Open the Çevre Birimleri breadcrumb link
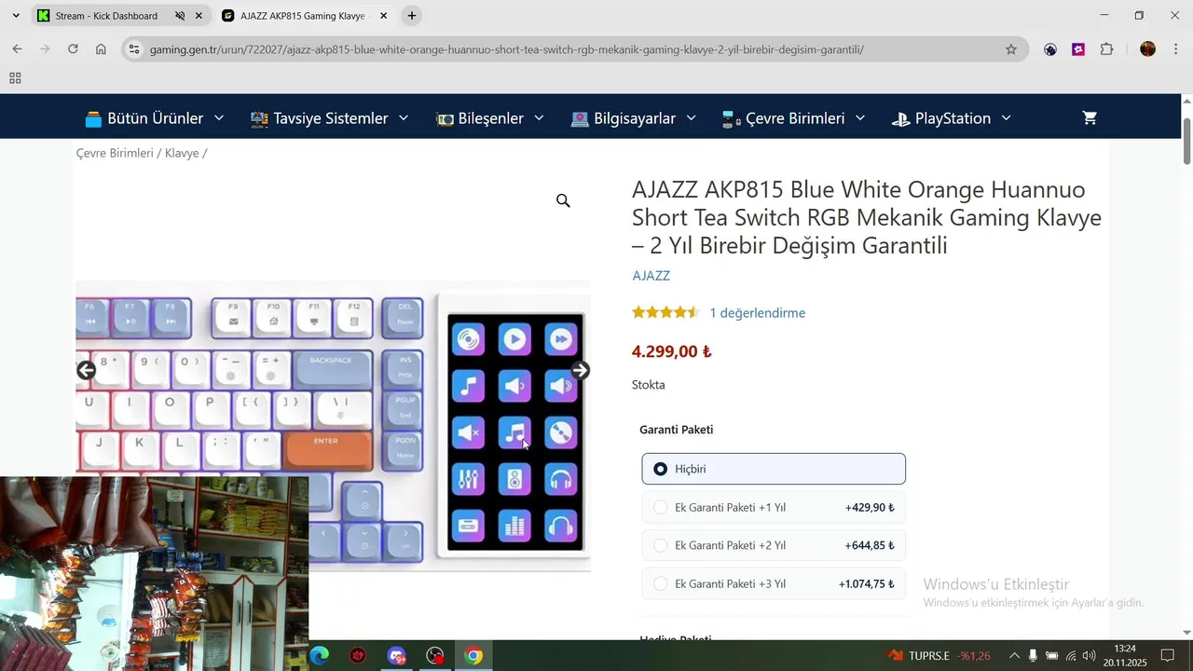The height and width of the screenshot is (671, 1193). (115, 153)
